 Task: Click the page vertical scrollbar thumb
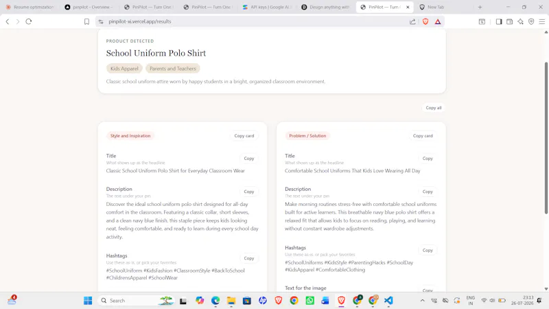pyautogui.click(x=546, y=138)
